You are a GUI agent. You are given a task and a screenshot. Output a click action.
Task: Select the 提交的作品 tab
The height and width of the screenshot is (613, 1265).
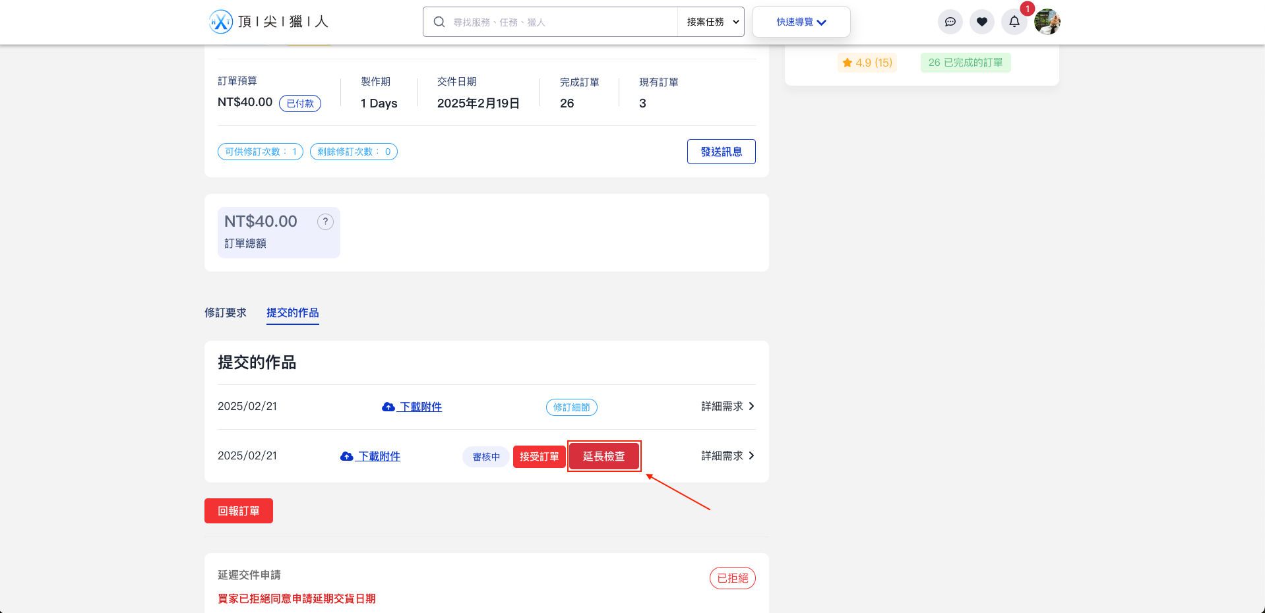(293, 312)
